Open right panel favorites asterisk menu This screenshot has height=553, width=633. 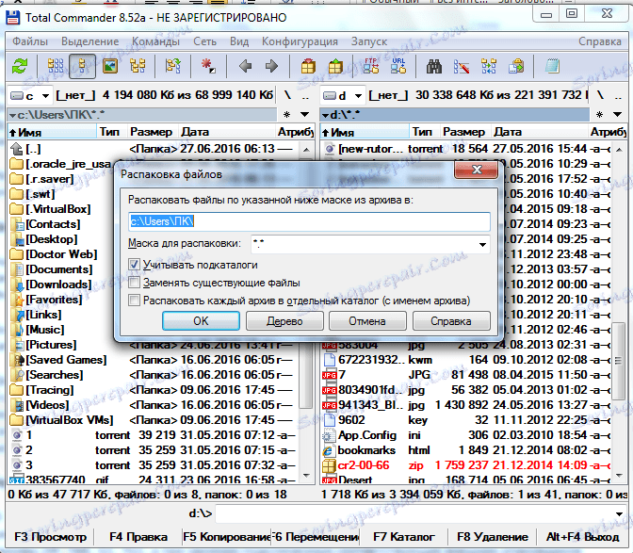tap(599, 115)
